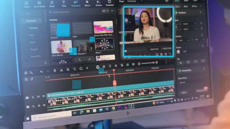This screenshot has width=230, height=129.
Task: Record voiceover with the microphone icon
Action: pos(116,66)
